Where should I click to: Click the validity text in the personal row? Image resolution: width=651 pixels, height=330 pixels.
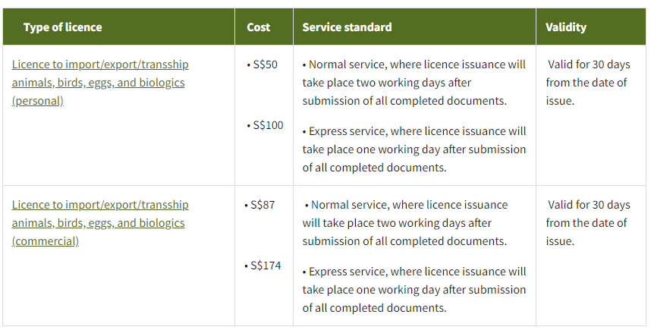(x=587, y=83)
